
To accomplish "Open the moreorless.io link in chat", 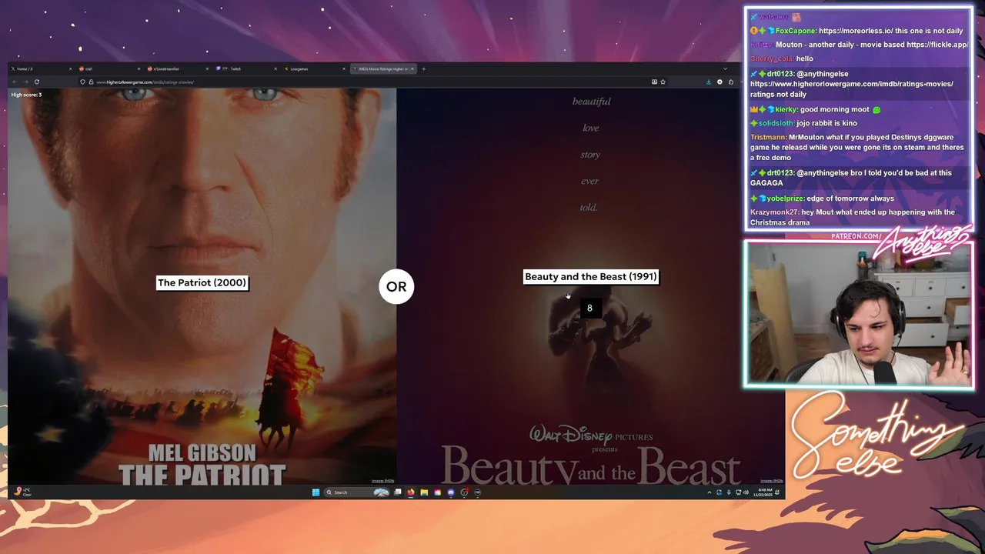I will 857,31.
